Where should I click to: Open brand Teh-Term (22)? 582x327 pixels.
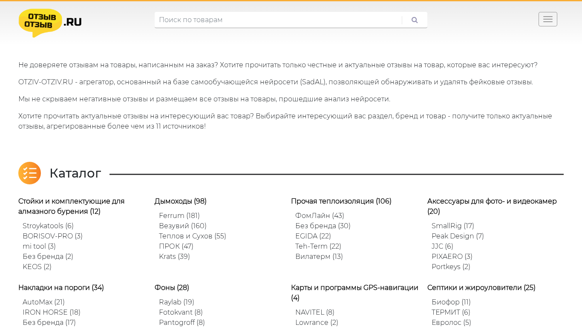pyautogui.click(x=318, y=246)
